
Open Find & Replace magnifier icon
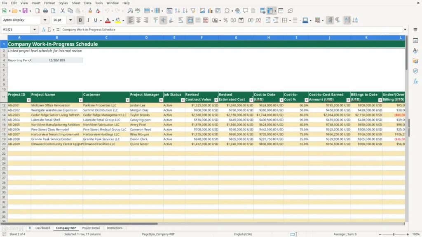(x=130, y=11)
